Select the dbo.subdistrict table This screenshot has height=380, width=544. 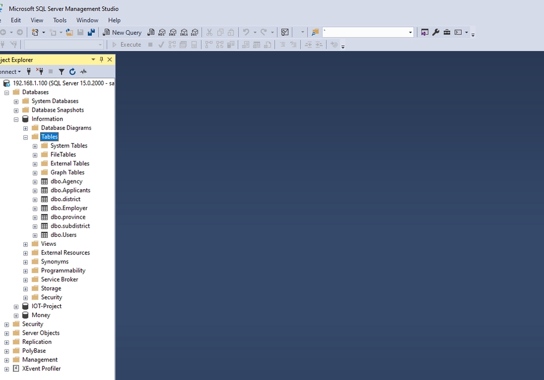(70, 226)
